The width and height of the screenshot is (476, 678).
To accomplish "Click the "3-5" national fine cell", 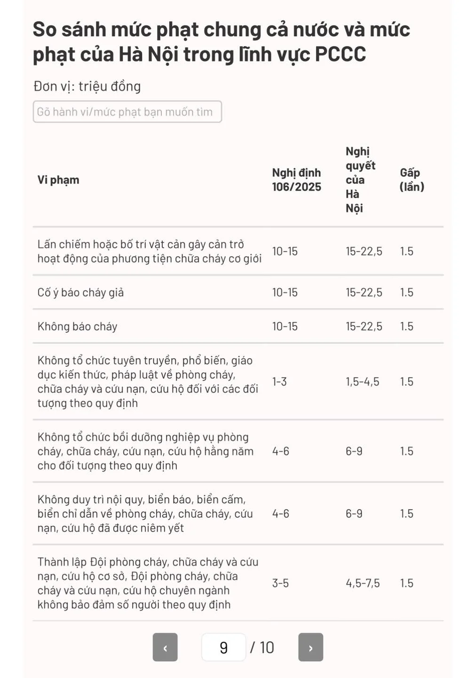I will [x=280, y=583].
